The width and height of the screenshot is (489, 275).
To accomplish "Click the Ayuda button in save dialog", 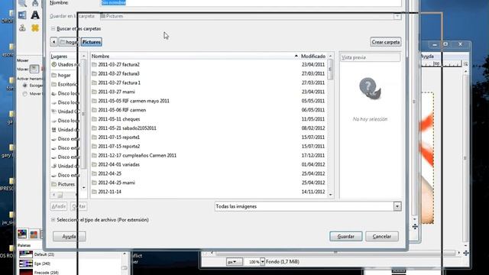I will click(x=69, y=236).
